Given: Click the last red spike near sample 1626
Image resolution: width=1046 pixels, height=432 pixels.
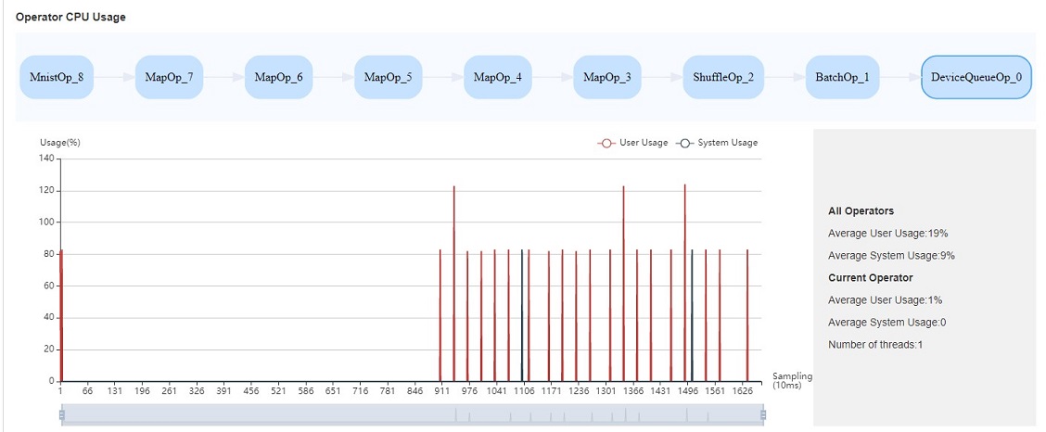Looking at the screenshot, I should click(747, 315).
